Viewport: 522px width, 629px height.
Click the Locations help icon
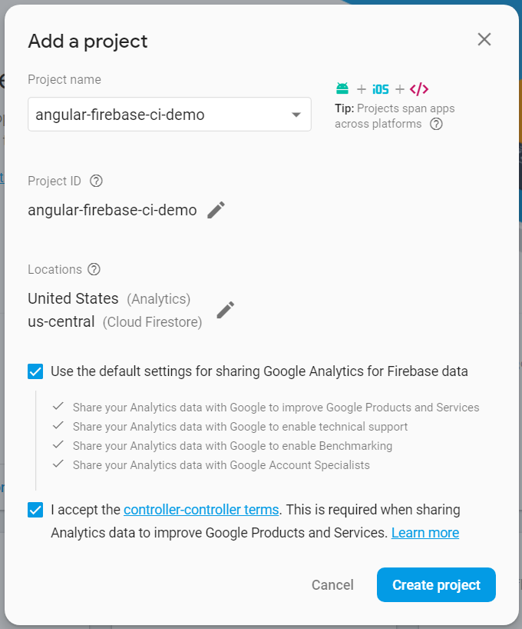click(94, 269)
